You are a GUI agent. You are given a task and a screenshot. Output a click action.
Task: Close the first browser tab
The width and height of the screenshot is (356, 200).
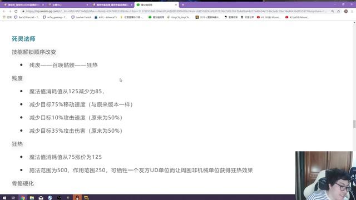click(x=43, y=5)
